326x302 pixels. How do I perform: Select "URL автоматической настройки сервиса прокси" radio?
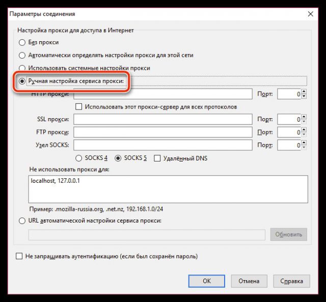tap(22, 221)
